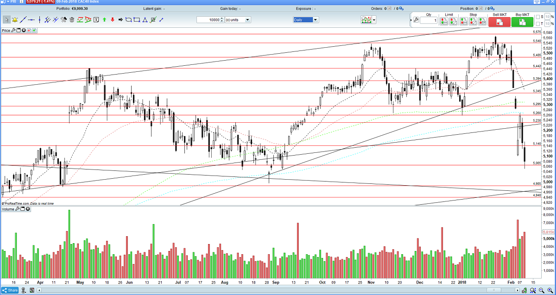Expand the chart style dropdown arrow

(x=374, y=20)
